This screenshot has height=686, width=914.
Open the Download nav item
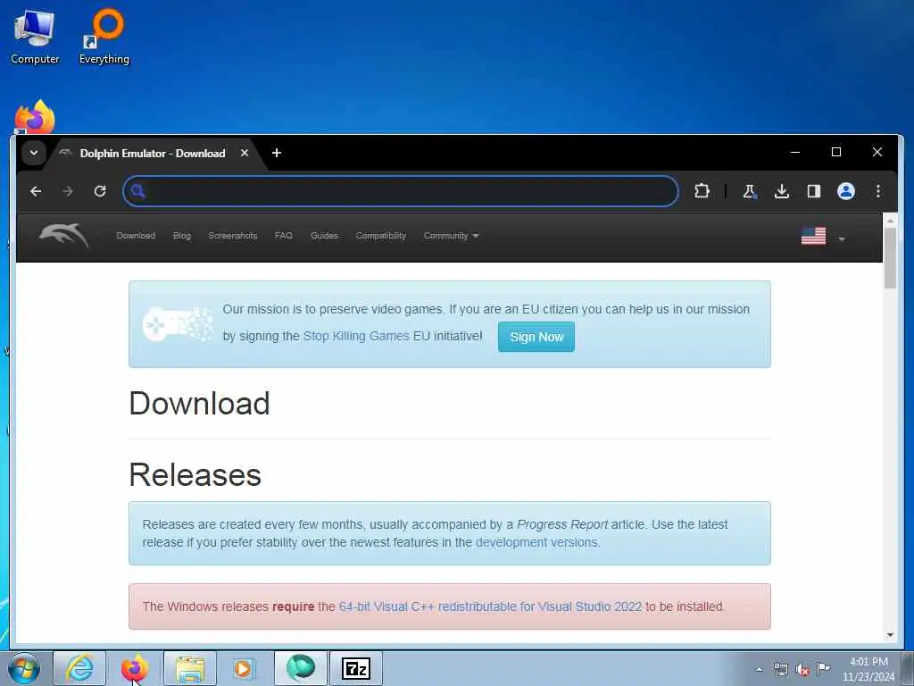coord(136,236)
